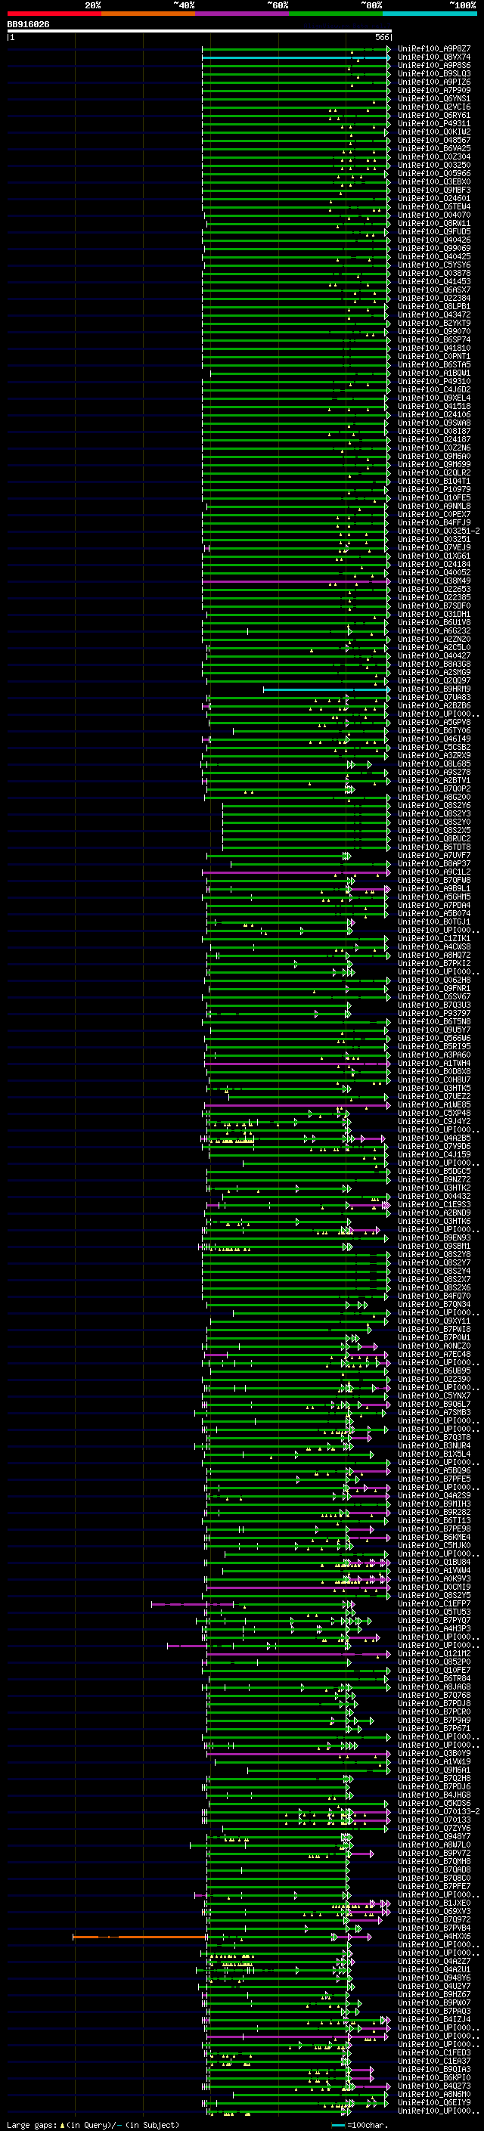Select the UniRef100_Q9MBF3 label
Screen dimensions: 484x2131
(434, 190)
